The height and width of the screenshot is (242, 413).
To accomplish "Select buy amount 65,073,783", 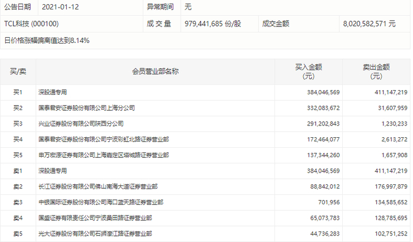I will [324, 218].
